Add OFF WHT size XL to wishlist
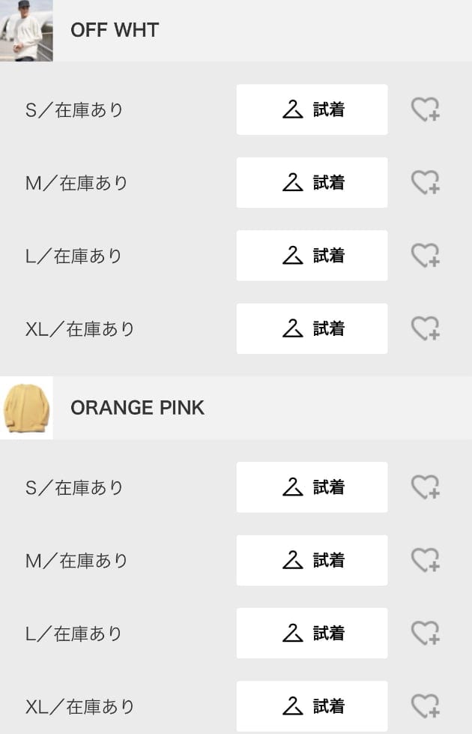The height and width of the screenshot is (734, 472). coord(426,328)
